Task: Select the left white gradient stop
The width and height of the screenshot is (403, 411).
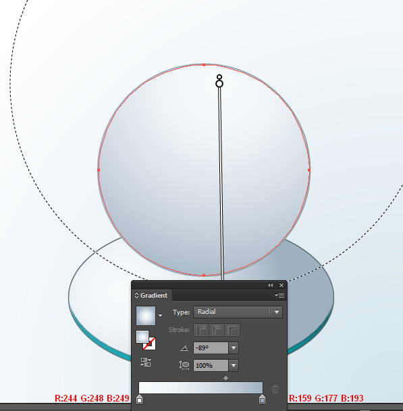Action: pyautogui.click(x=140, y=400)
